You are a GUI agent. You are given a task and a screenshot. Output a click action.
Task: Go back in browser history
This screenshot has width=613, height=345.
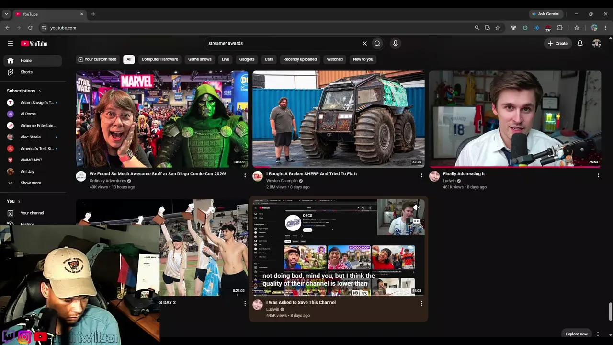point(7,28)
